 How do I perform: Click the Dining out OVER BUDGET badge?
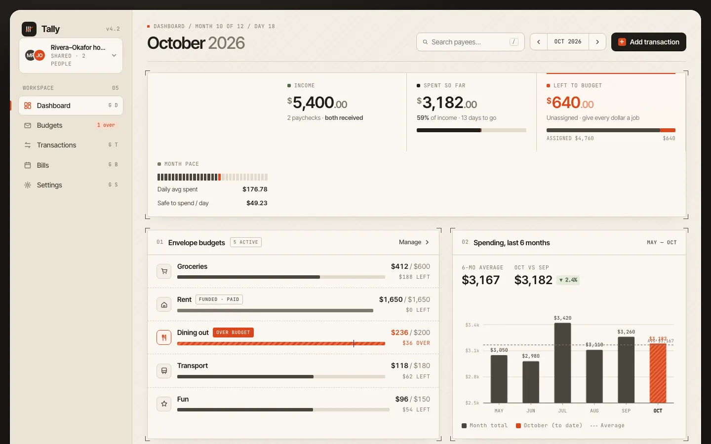(233, 333)
